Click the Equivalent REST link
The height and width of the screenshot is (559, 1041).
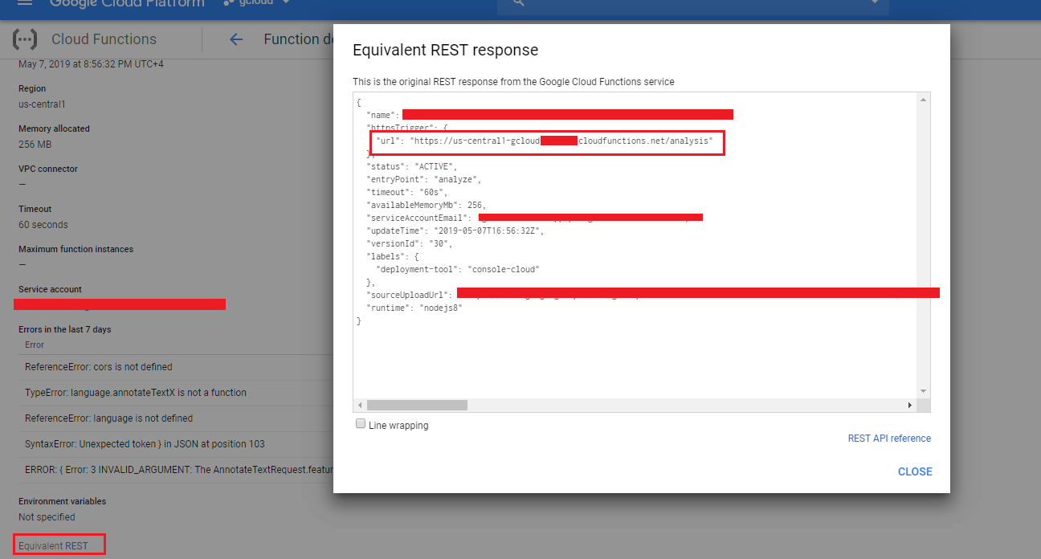click(53, 545)
